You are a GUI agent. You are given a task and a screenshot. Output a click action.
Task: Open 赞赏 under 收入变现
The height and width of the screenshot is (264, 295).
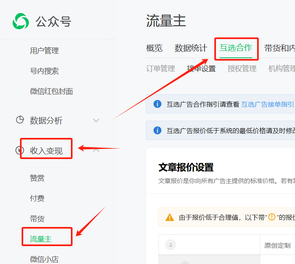(37, 178)
